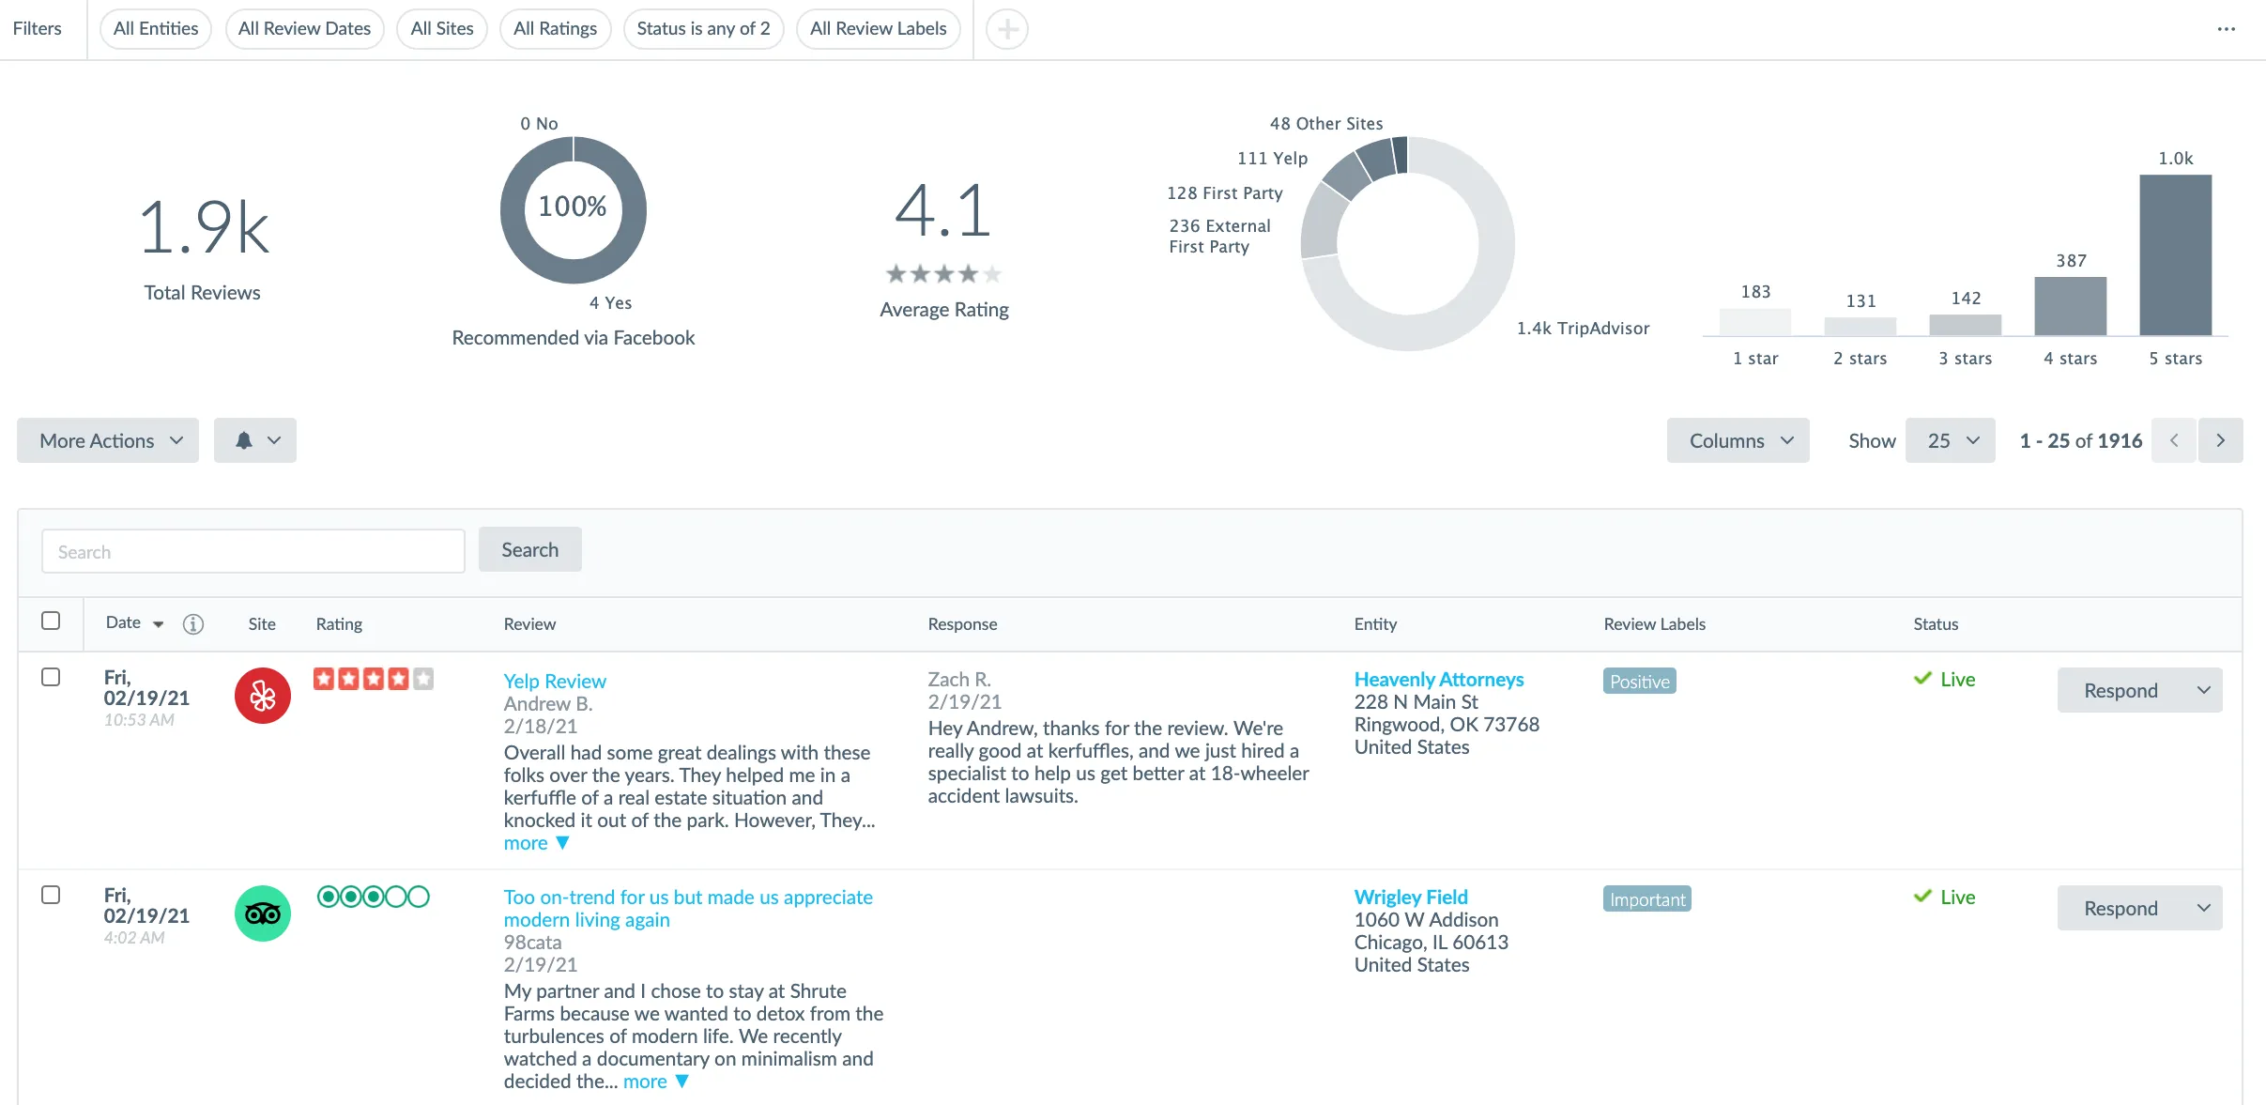Add a new filter with plus icon
This screenshot has width=2266, height=1105.
1007,29
